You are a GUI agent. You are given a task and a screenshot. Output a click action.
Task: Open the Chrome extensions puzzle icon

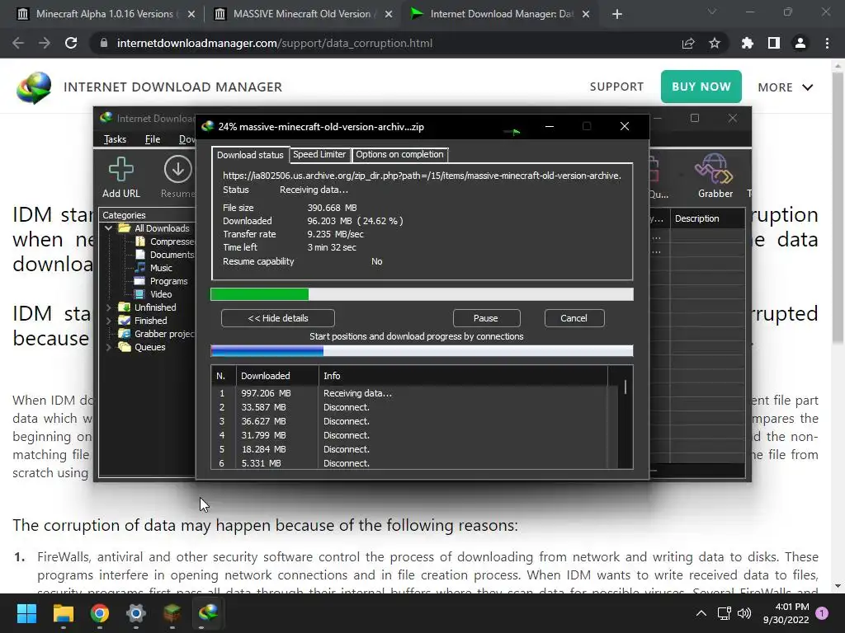coord(748,43)
